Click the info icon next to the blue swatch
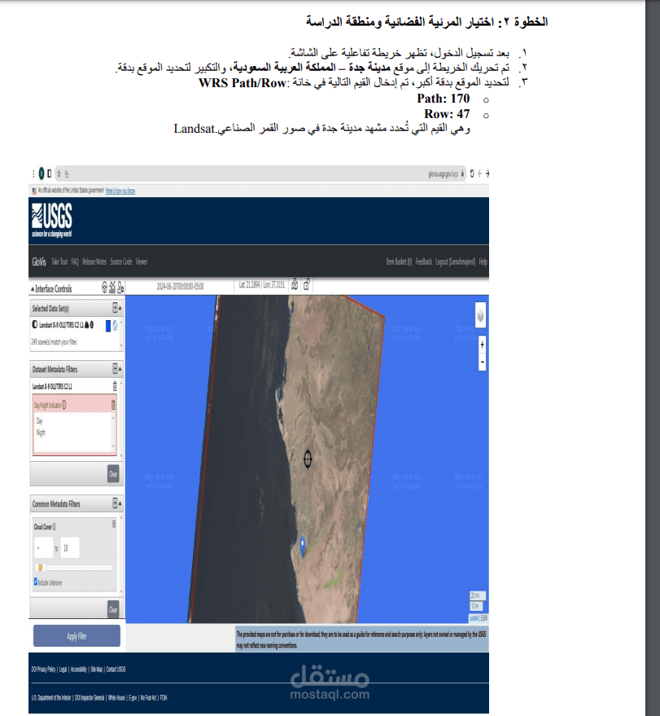The height and width of the screenshot is (716, 660). (x=115, y=326)
